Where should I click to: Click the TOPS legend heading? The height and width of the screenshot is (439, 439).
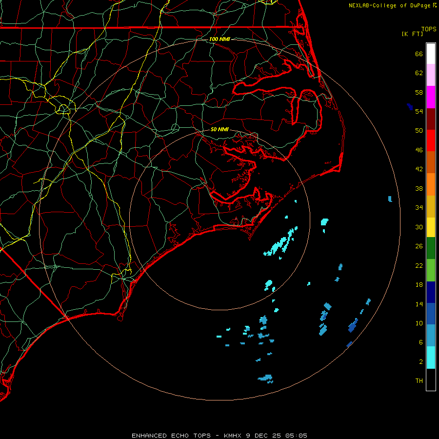coord(429,29)
